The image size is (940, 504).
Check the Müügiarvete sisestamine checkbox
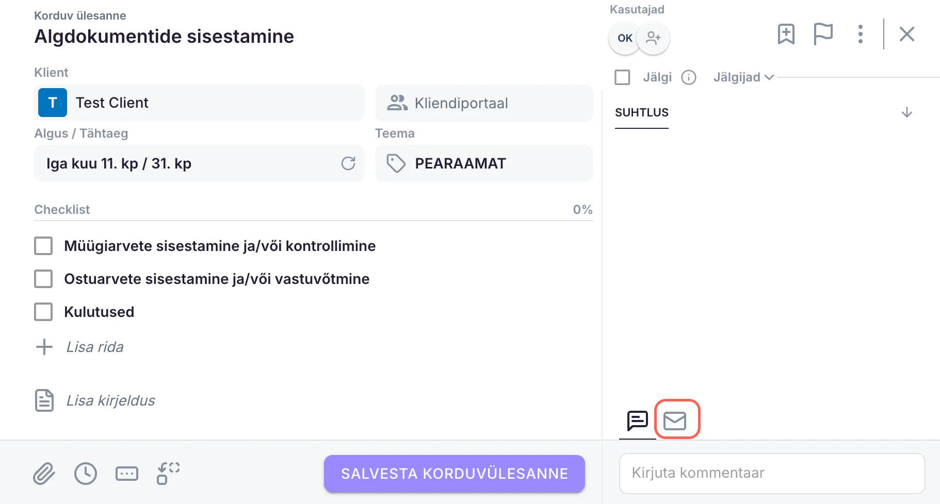tap(43, 246)
